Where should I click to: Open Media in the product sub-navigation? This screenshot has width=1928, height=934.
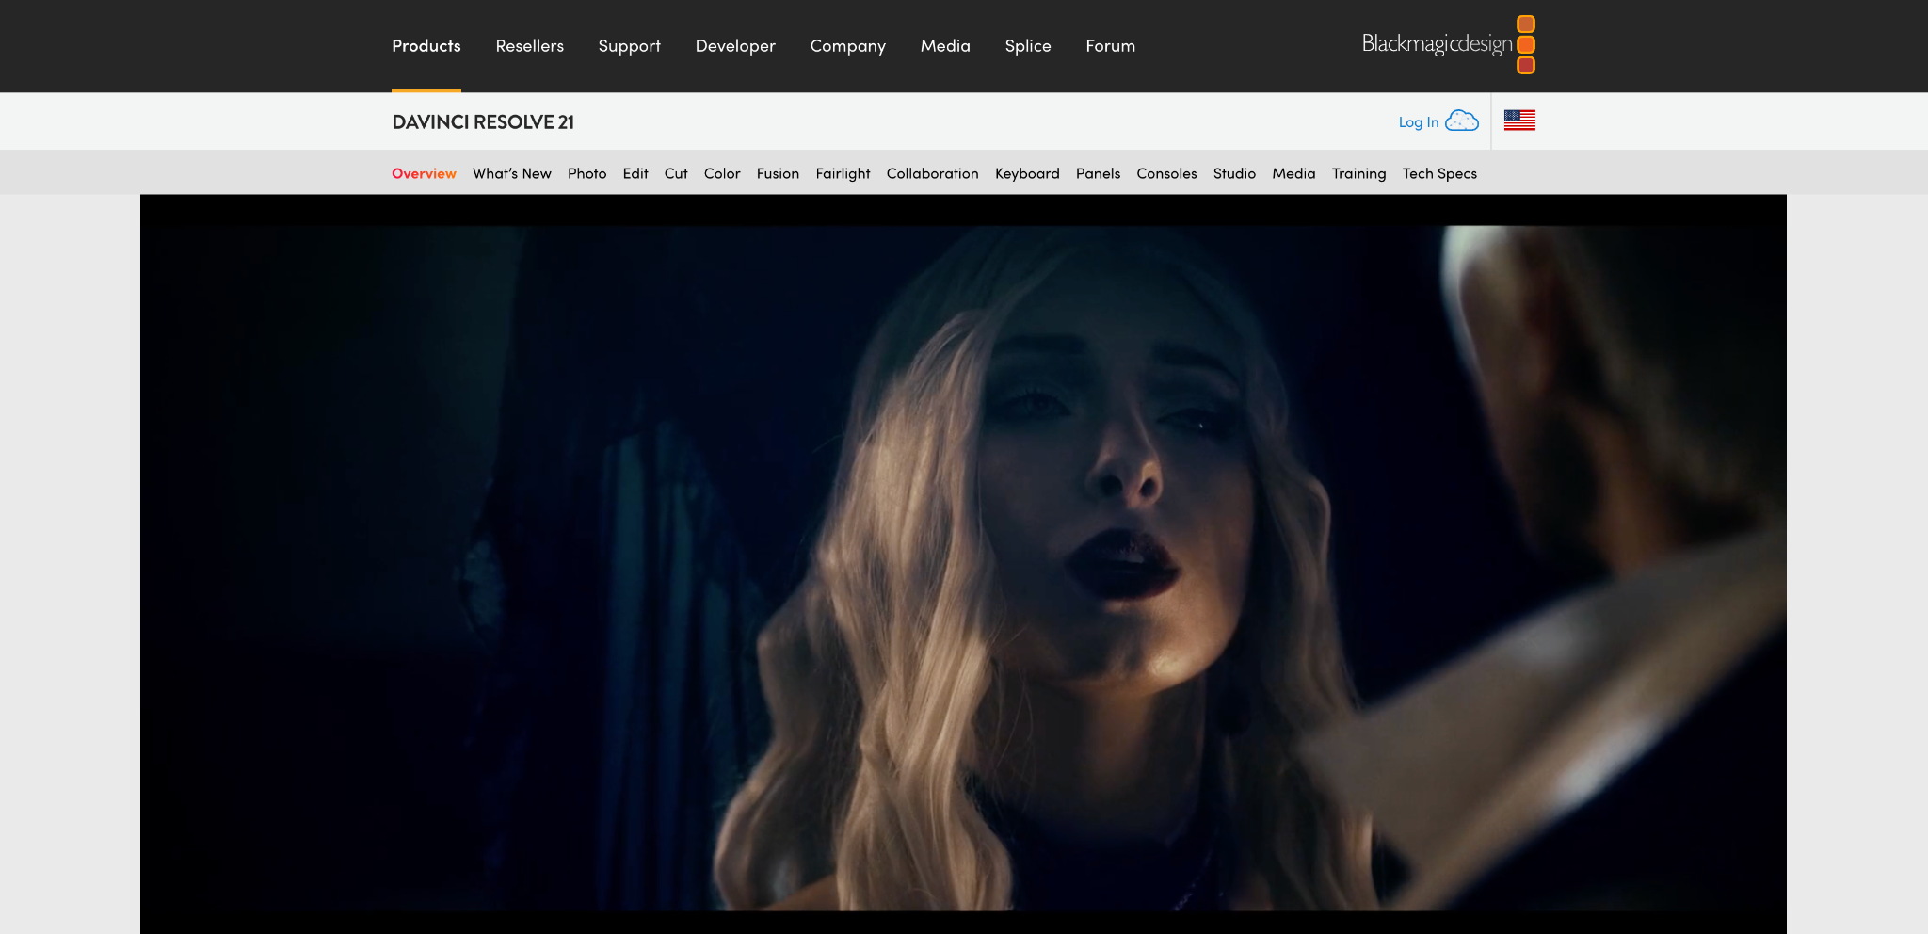click(1293, 173)
